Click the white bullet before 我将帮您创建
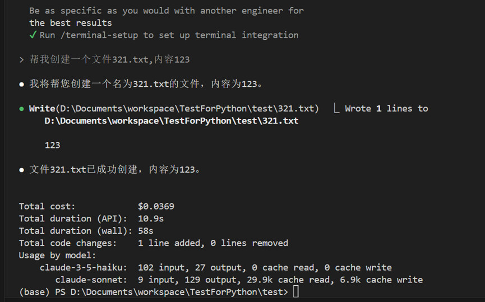This screenshot has width=485, height=302. pos(21,85)
